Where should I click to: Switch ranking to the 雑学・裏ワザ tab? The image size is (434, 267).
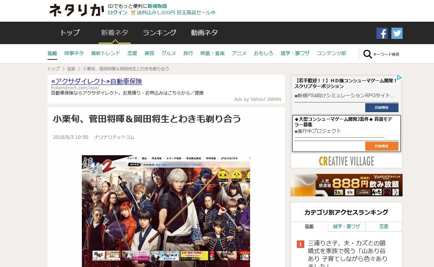(347, 227)
